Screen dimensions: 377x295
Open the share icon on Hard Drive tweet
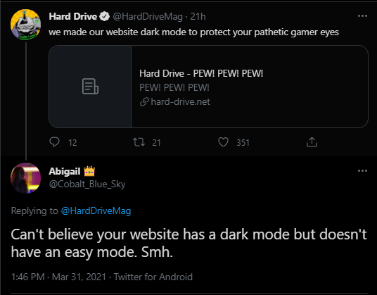(312, 142)
